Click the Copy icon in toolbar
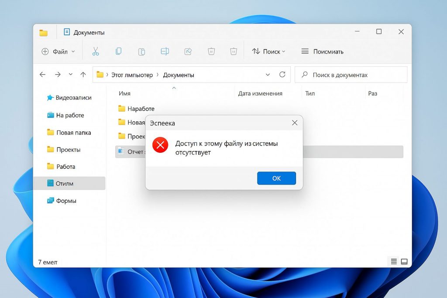This screenshot has height=298, width=447. pos(119,51)
